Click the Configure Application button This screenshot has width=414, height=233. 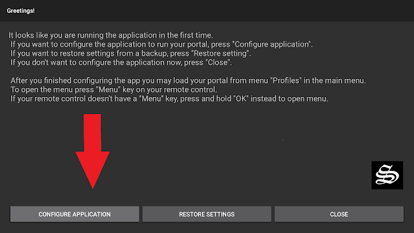(74, 214)
